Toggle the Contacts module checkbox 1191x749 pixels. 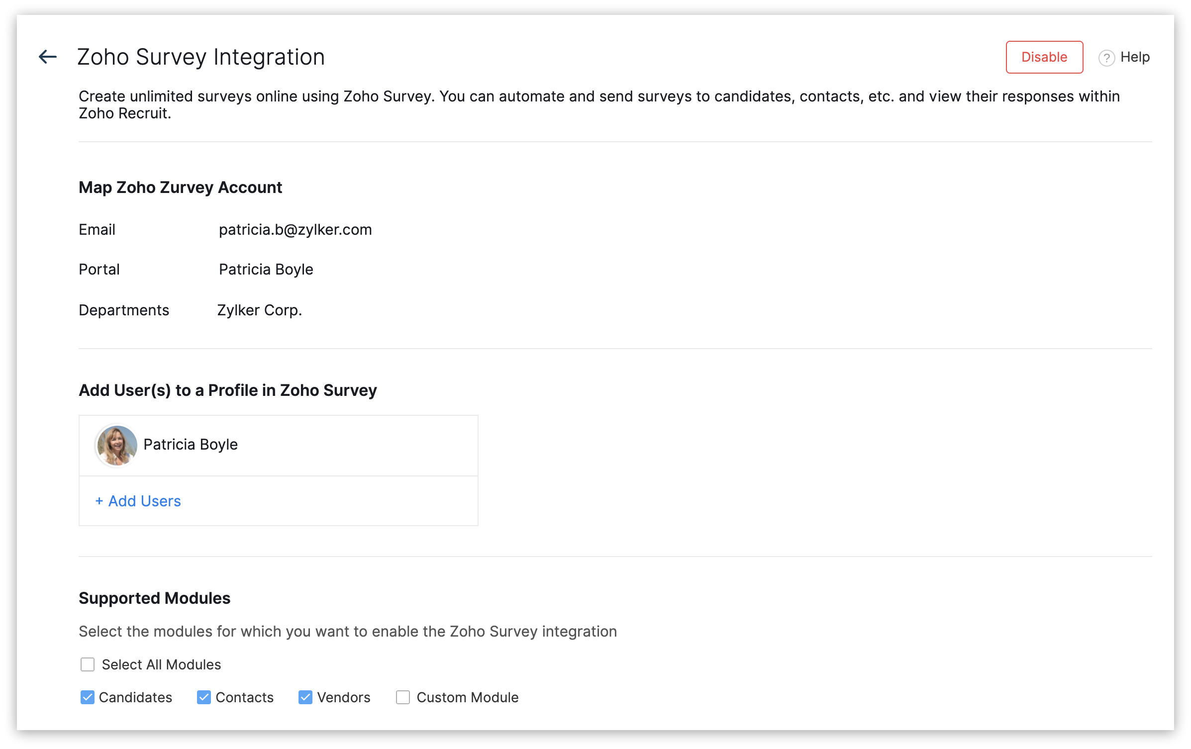[x=204, y=697]
